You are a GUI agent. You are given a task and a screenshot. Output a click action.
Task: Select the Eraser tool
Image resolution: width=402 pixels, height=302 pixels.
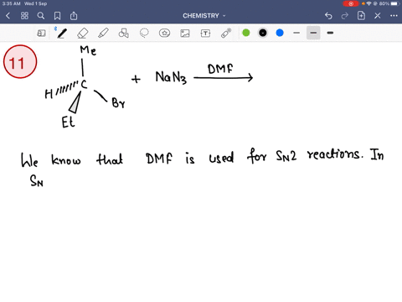tap(83, 34)
